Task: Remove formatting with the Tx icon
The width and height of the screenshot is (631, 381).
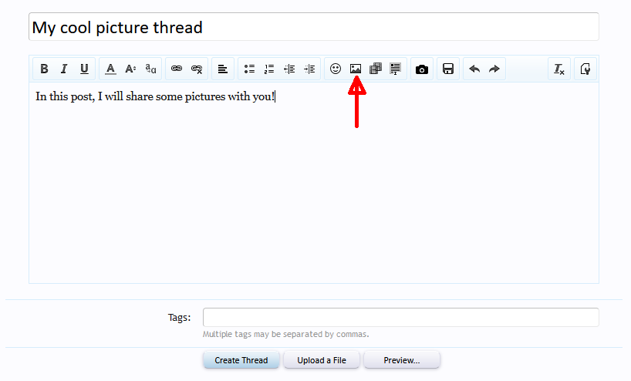Action: point(559,69)
